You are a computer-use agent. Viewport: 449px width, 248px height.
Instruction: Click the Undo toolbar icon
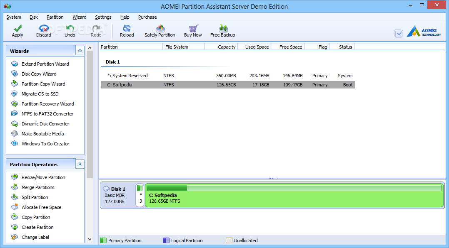point(70,28)
